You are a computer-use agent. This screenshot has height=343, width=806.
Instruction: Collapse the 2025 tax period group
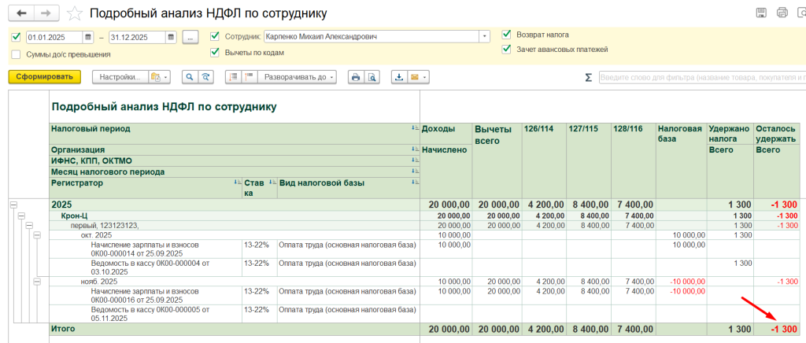(13, 205)
